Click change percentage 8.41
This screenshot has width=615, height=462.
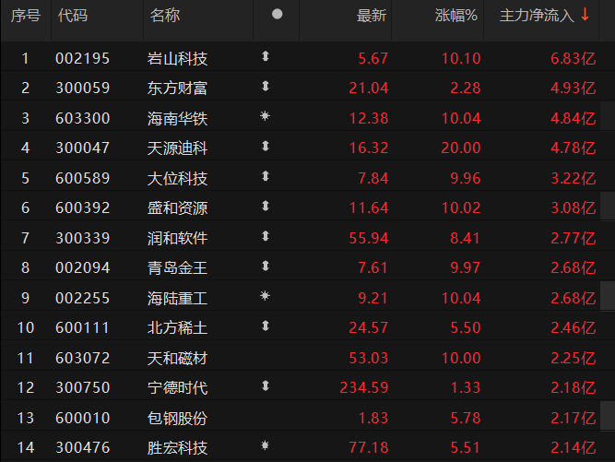466,238
